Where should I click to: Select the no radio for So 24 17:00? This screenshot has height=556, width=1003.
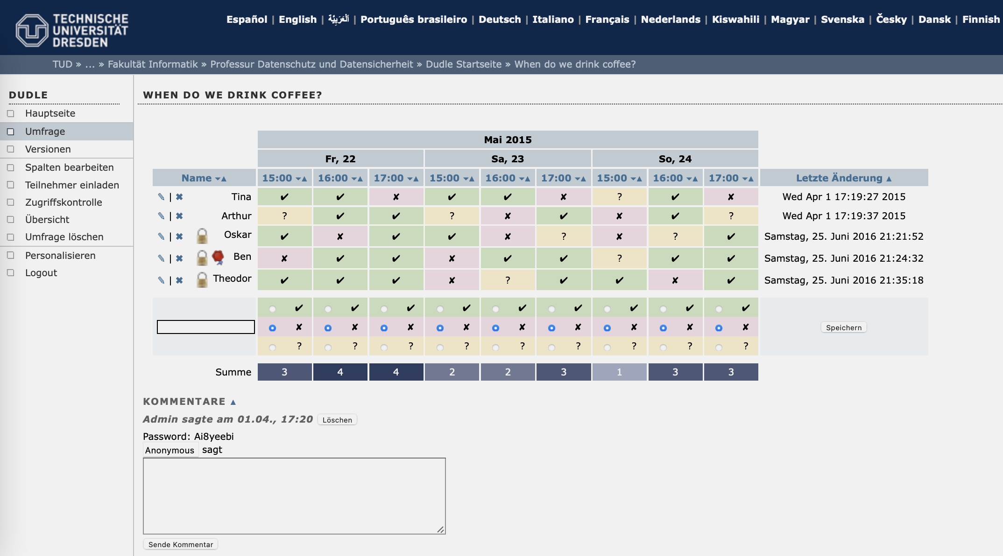click(719, 328)
